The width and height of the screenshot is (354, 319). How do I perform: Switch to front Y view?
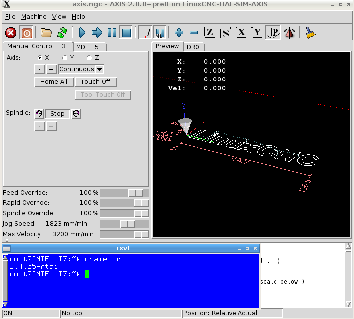coord(257,33)
